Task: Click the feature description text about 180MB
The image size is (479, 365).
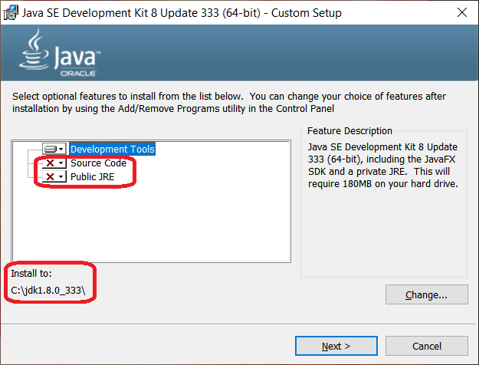Action: 382,166
